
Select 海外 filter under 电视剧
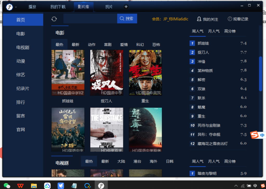point(153,162)
